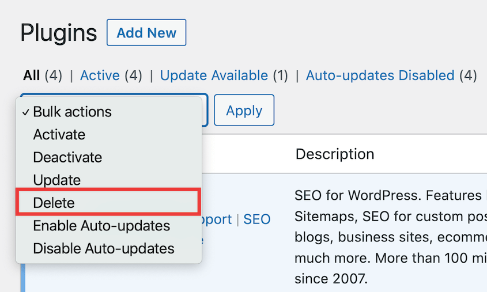Open the SEO plugin link
This screenshot has width=487, height=292.
[x=257, y=219]
